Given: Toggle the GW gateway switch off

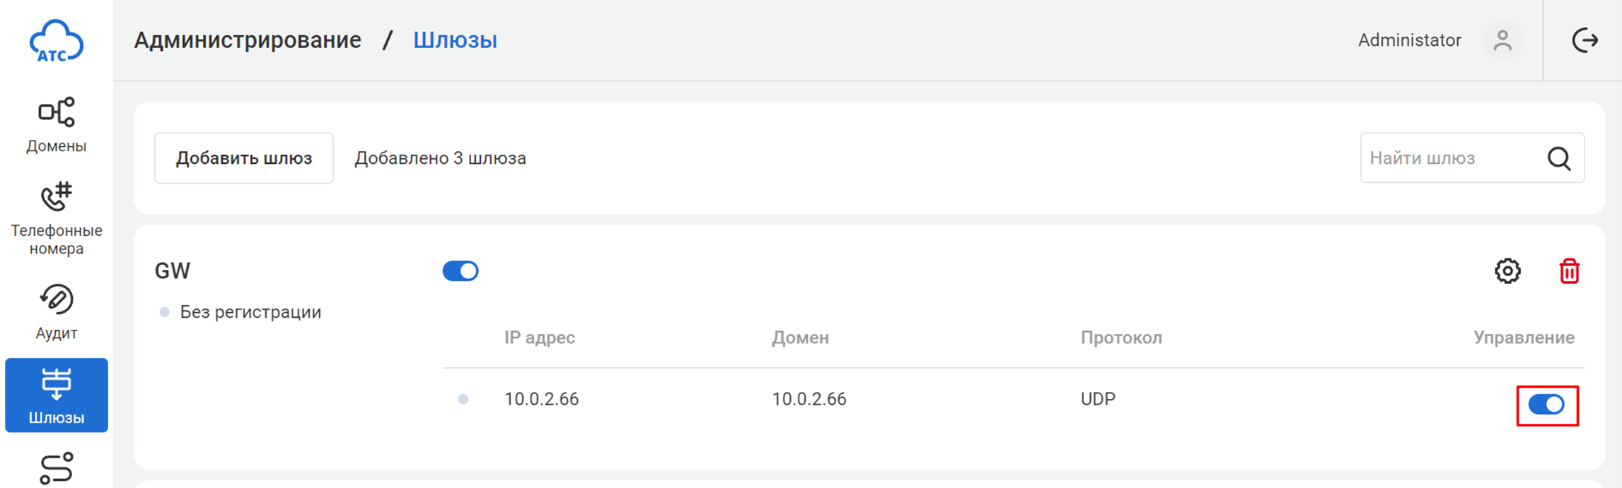Looking at the screenshot, I should 460,271.
